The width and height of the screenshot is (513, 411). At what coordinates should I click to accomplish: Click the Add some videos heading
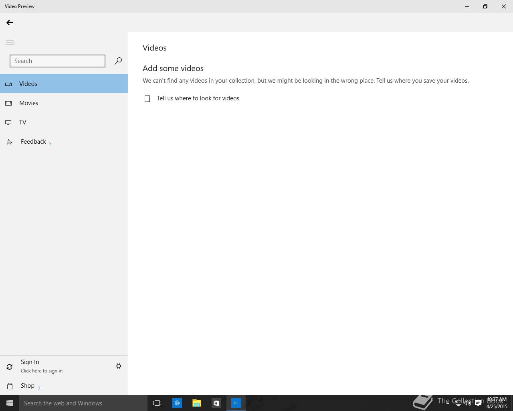(x=173, y=68)
